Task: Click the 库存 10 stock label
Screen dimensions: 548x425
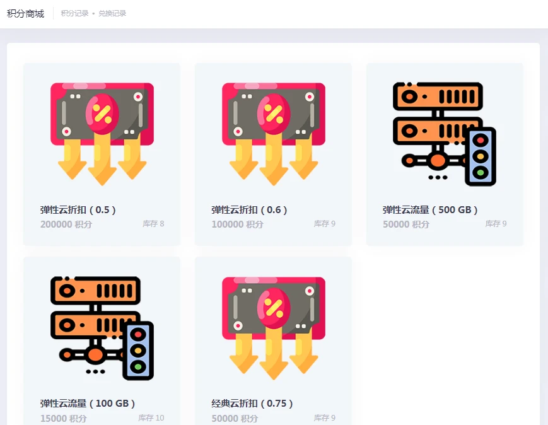Action: (x=151, y=417)
